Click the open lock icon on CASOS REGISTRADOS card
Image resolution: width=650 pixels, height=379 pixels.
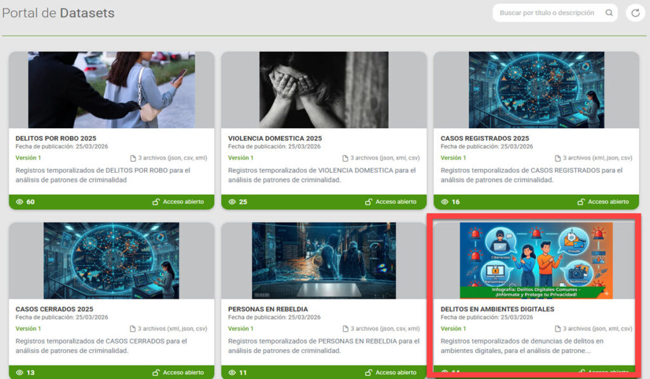pyautogui.click(x=581, y=202)
